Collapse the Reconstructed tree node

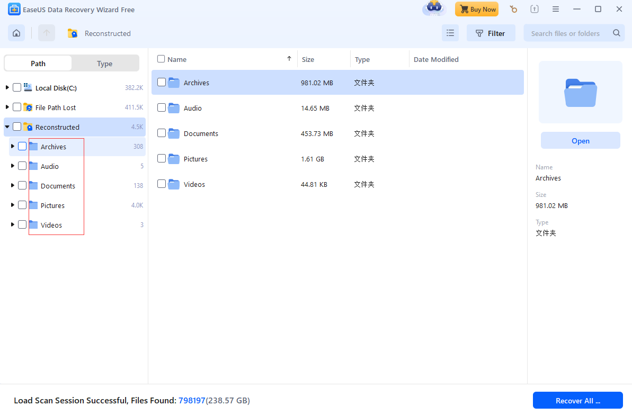(7, 127)
